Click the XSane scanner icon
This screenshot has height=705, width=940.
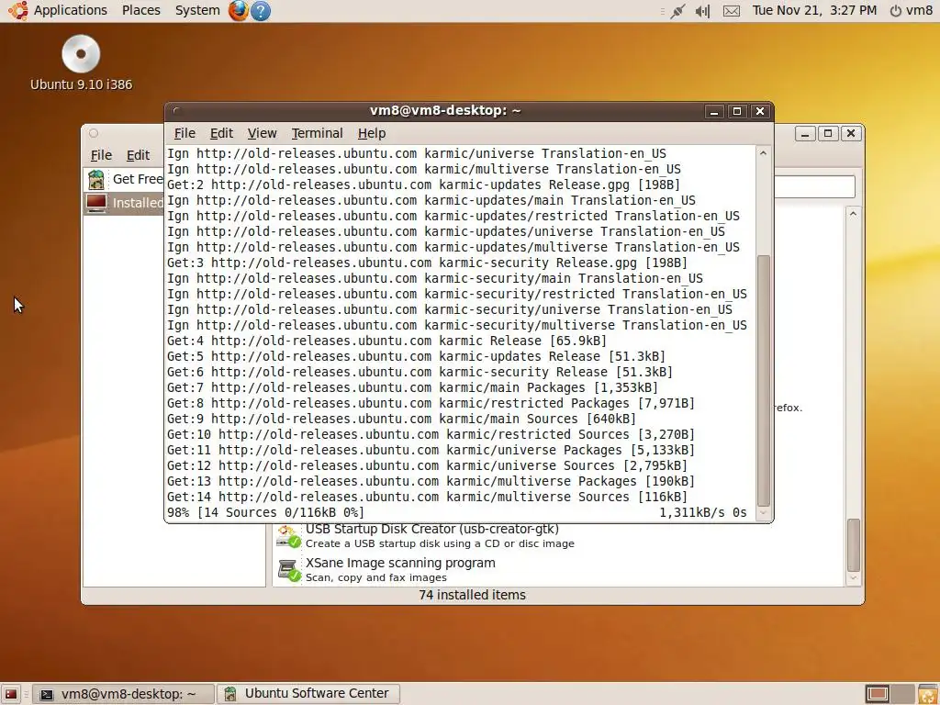pyautogui.click(x=288, y=569)
